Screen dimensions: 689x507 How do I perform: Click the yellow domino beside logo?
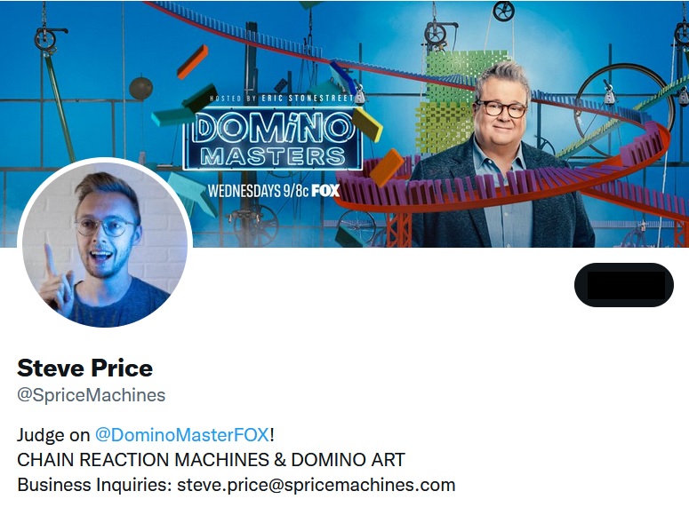367,124
